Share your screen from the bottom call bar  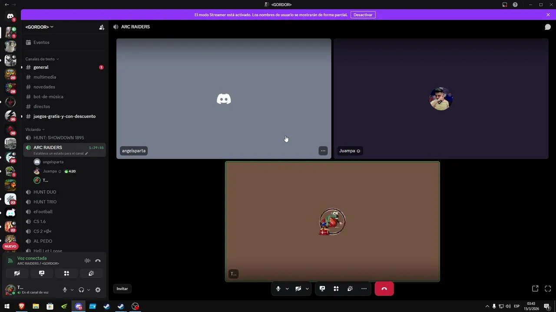(x=322, y=289)
